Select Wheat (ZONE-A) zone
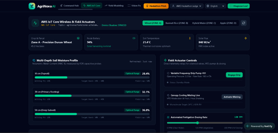The image size is (278, 133). pyautogui.click(x=153, y=23)
